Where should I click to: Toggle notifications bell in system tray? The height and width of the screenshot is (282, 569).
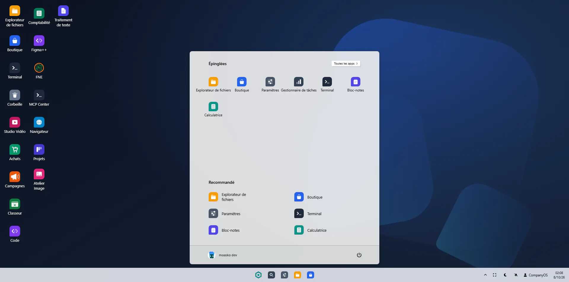[516, 275]
